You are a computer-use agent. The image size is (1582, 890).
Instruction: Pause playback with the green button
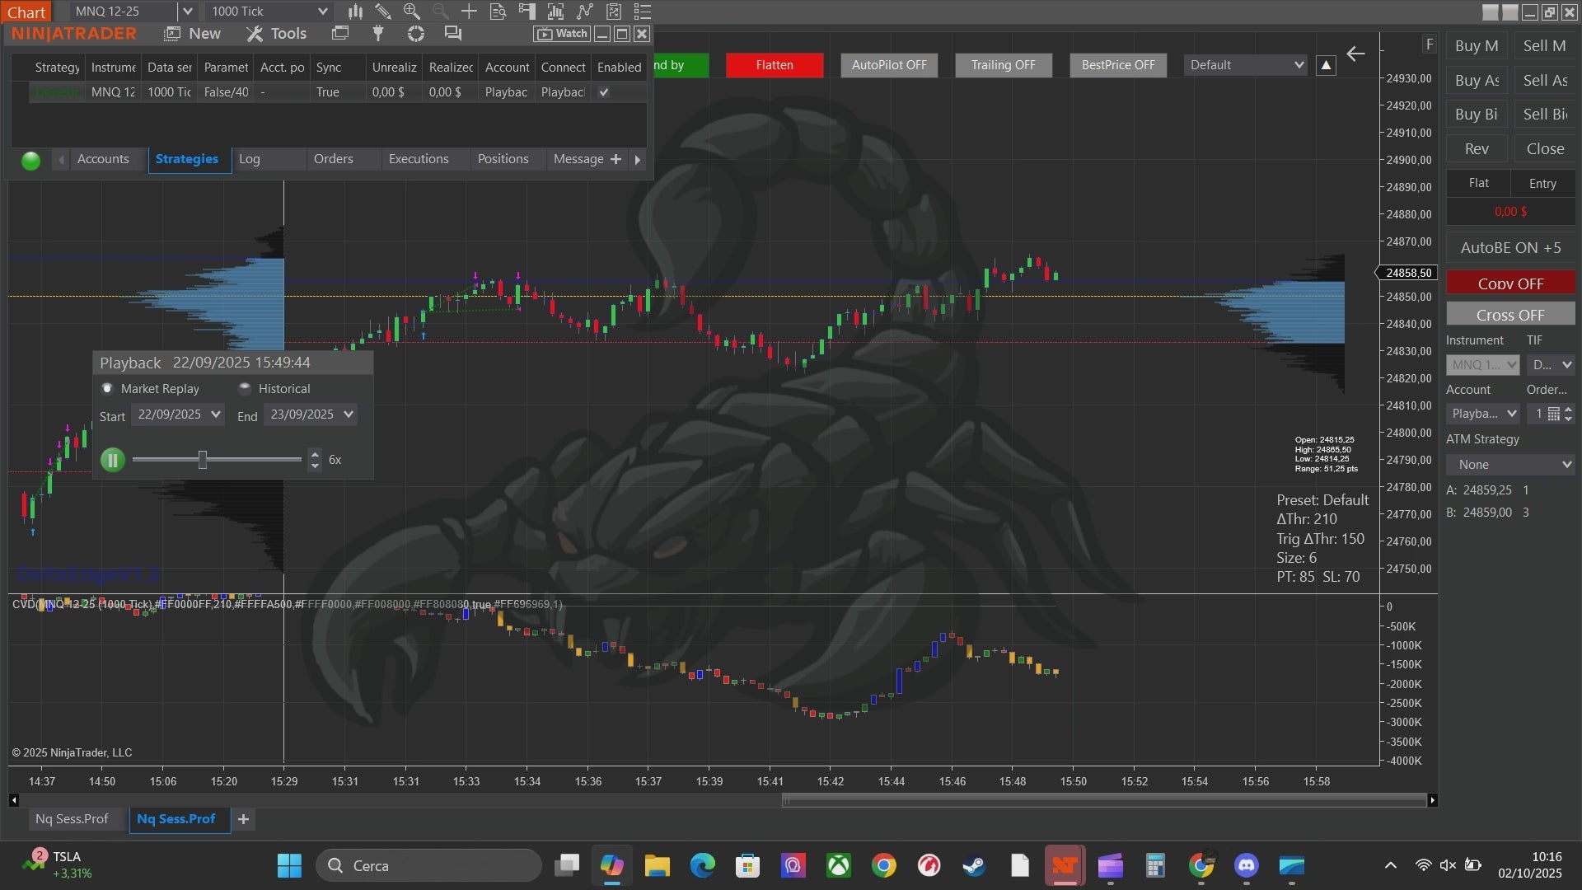pos(113,460)
